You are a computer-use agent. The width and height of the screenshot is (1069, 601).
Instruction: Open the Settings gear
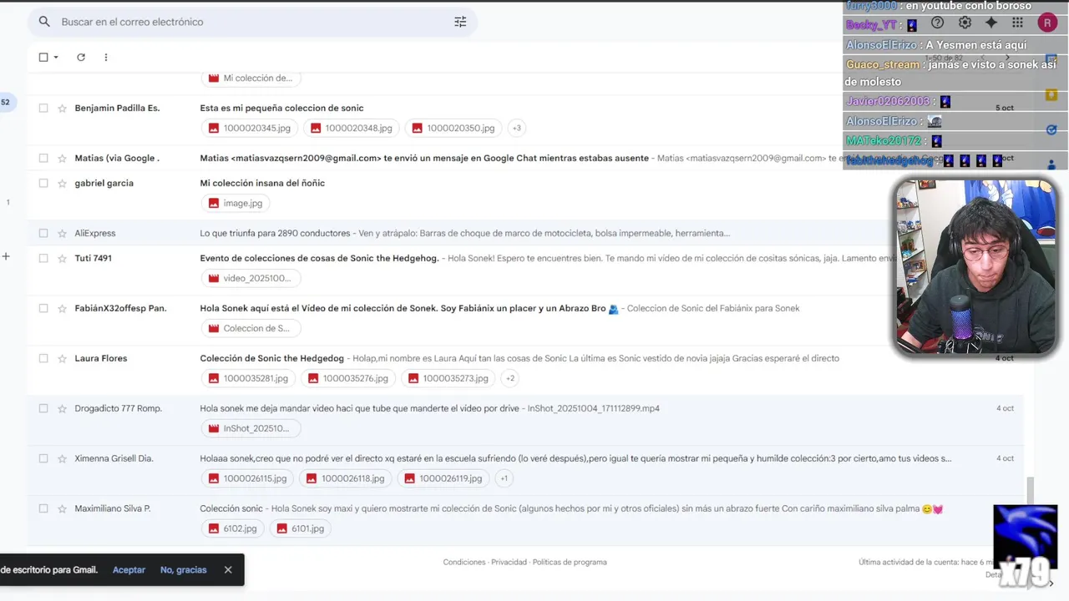tap(965, 23)
